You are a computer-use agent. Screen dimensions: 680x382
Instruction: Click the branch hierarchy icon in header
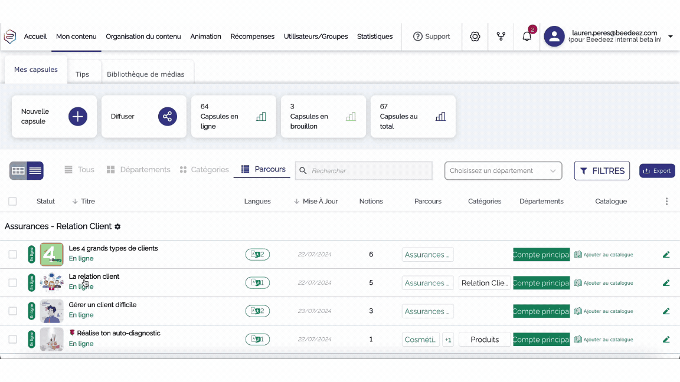pos(501,37)
